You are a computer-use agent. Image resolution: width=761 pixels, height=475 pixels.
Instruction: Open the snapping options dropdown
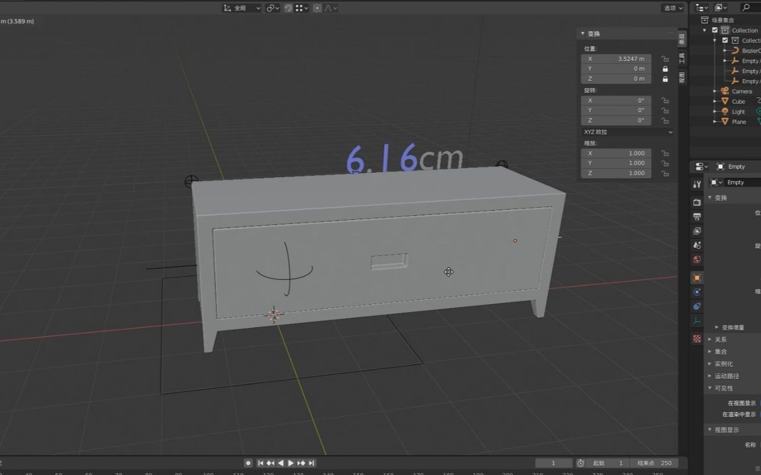302,8
